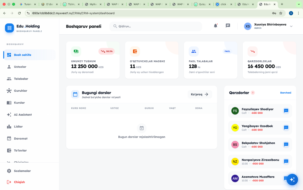303x190 pixels.
Task: Click the Qidiruv search field
Action: (156, 26)
